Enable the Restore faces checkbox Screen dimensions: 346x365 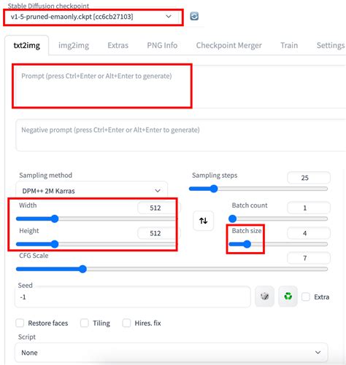20,323
